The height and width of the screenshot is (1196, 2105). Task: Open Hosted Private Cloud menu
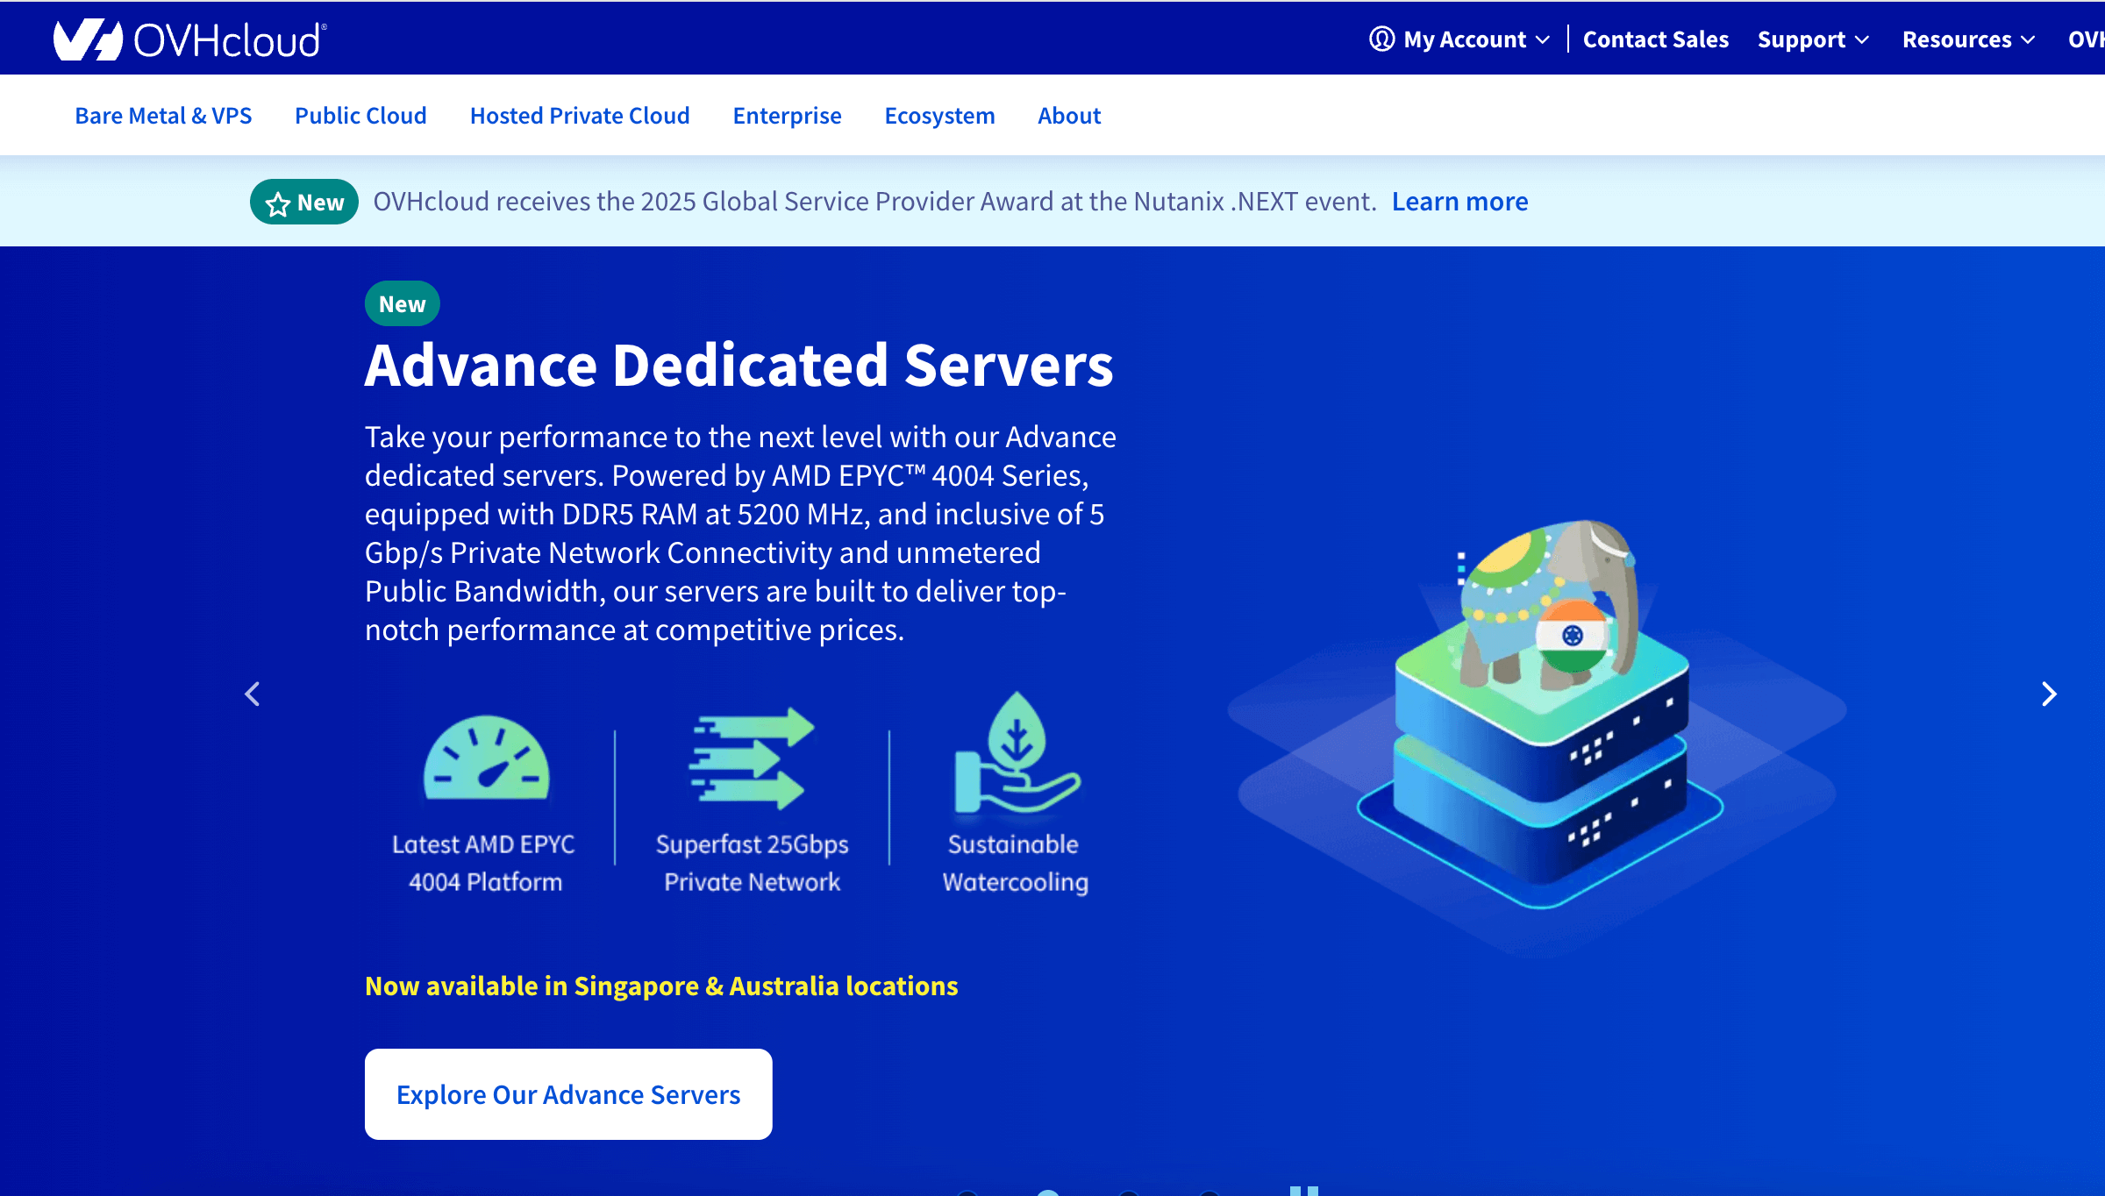(580, 116)
